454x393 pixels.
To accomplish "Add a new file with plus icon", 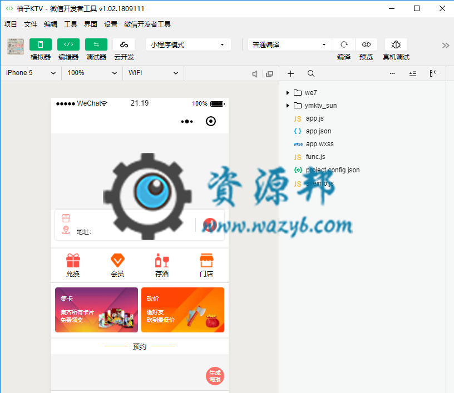I will point(290,74).
